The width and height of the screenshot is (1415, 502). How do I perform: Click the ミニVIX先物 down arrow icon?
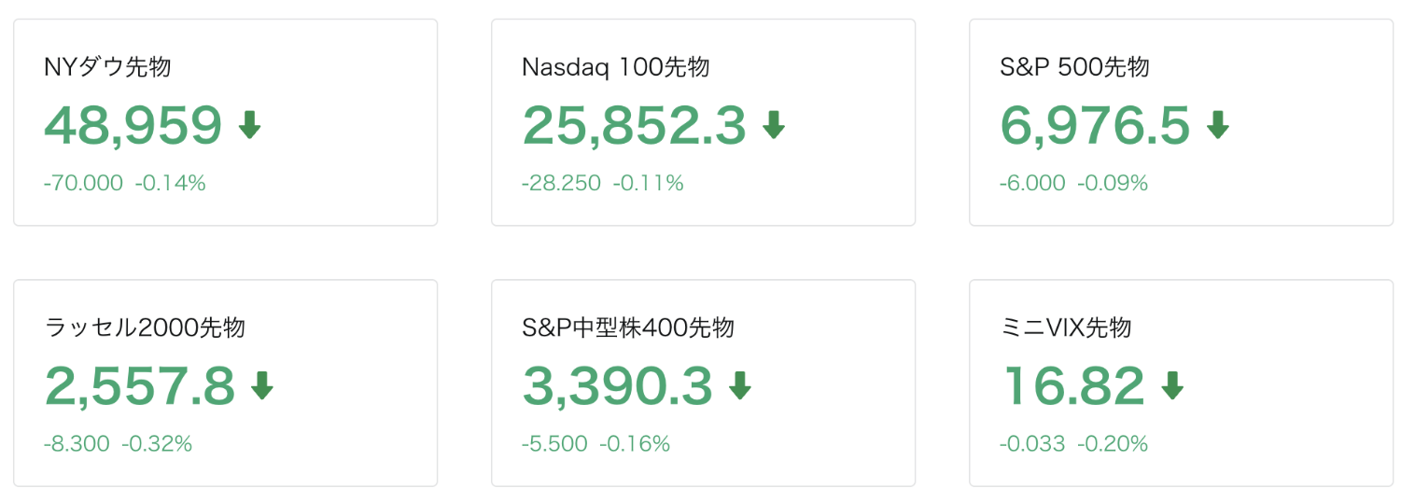(1172, 385)
